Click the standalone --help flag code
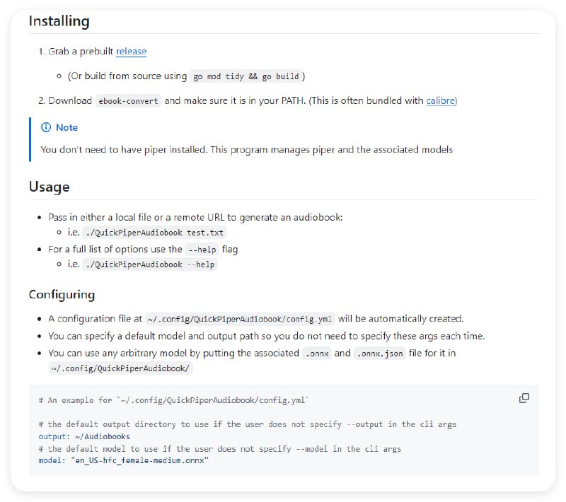Image resolution: width=566 pixels, height=502 pixels. pos(202,249)
